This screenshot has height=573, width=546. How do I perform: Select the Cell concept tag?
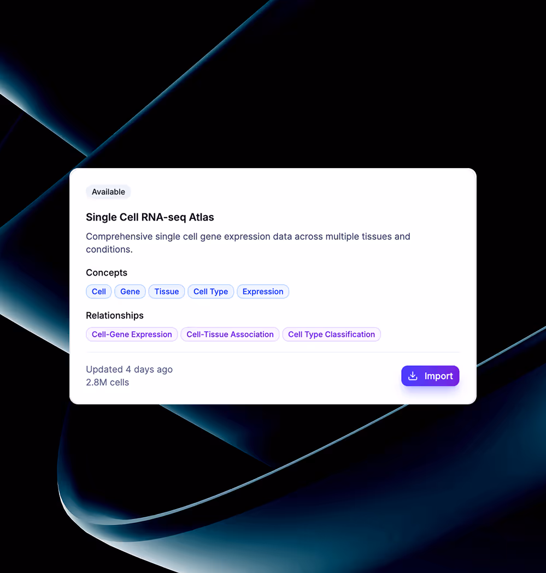99,291
